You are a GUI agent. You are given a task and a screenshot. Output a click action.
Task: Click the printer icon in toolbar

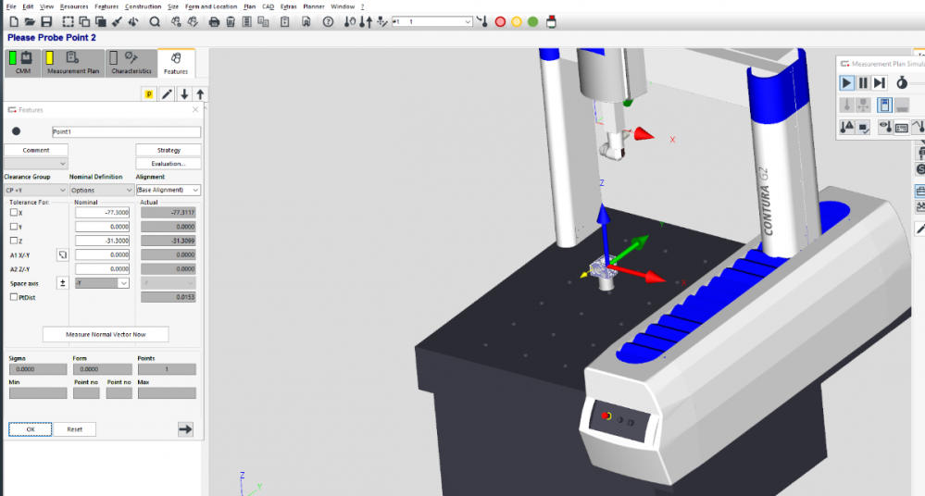215,21
